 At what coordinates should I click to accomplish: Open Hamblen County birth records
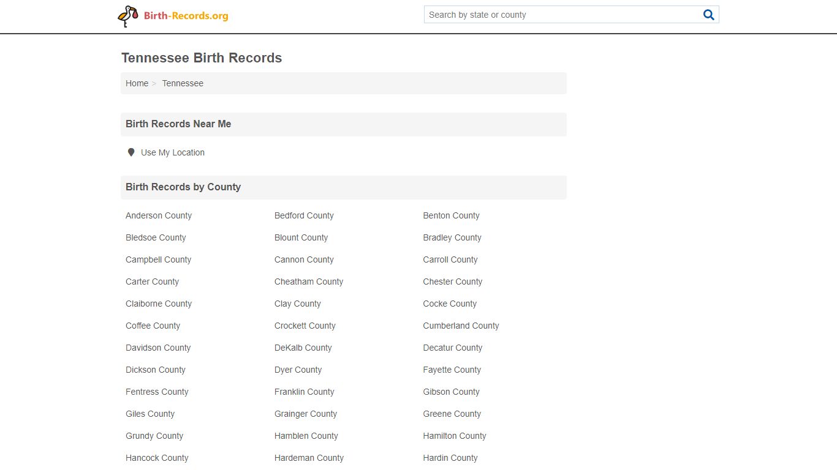click(306, 436)
